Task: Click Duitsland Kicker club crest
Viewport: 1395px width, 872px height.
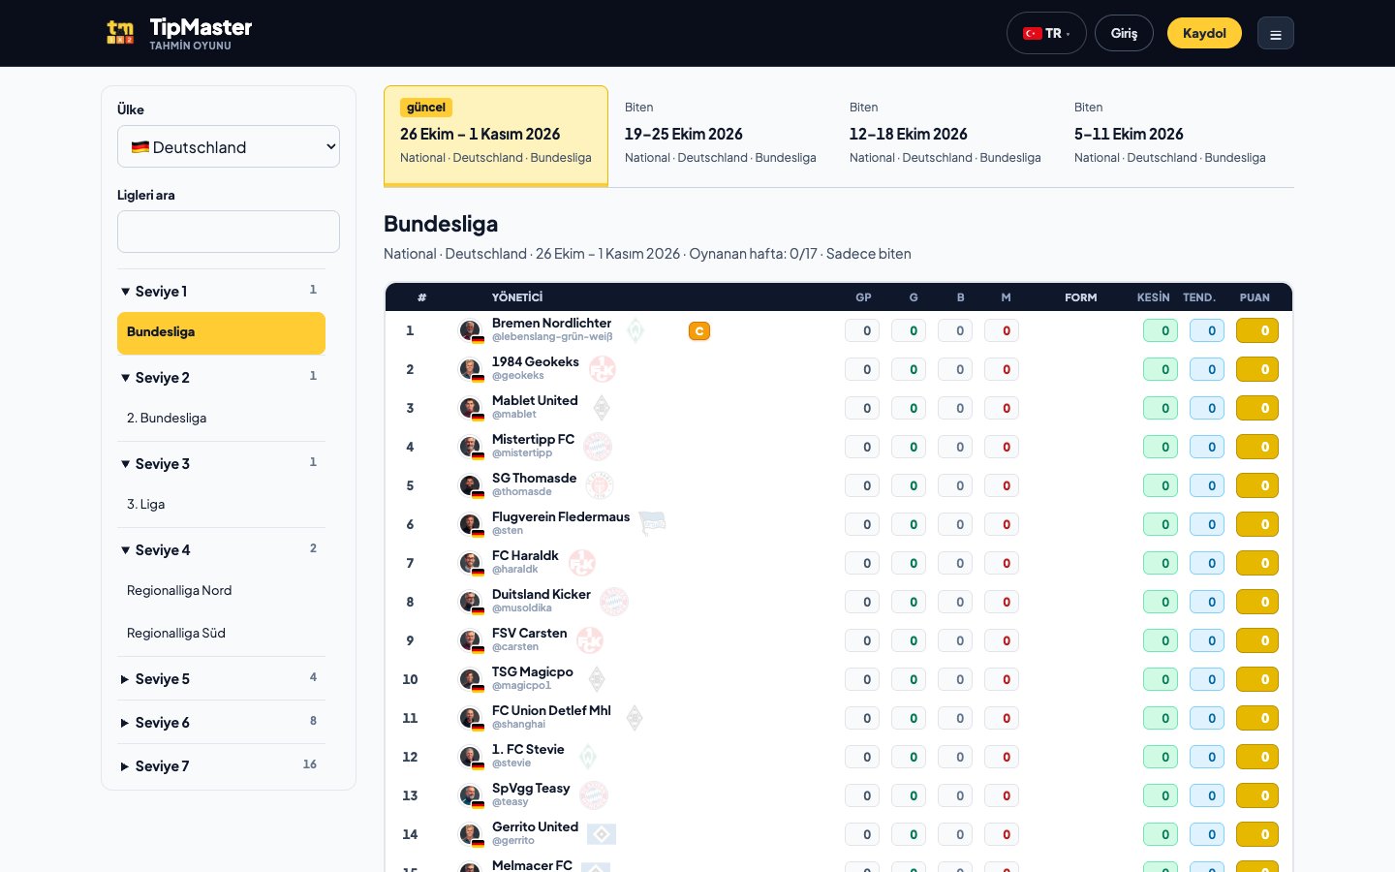Action: (x=614, y=602)
